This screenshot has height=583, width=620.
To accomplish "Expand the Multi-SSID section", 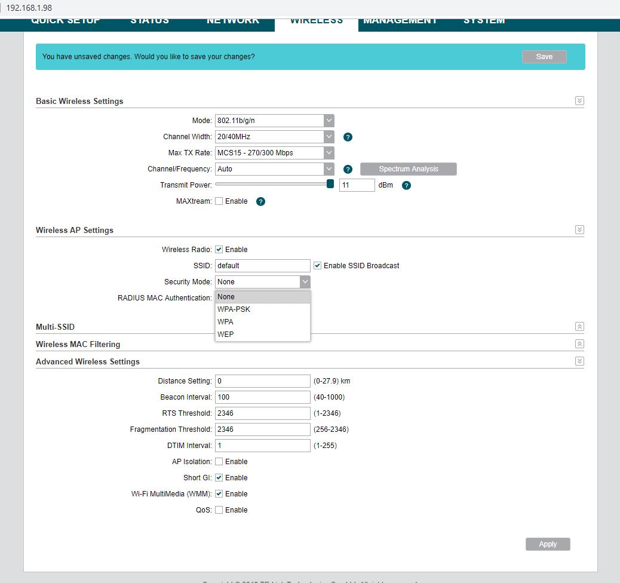I will [x=579, y=327].
